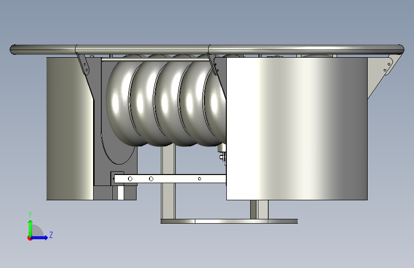Select the flat base plate at the bottom
Viewport: 414px width, 268px height.
tap(229, 221)
